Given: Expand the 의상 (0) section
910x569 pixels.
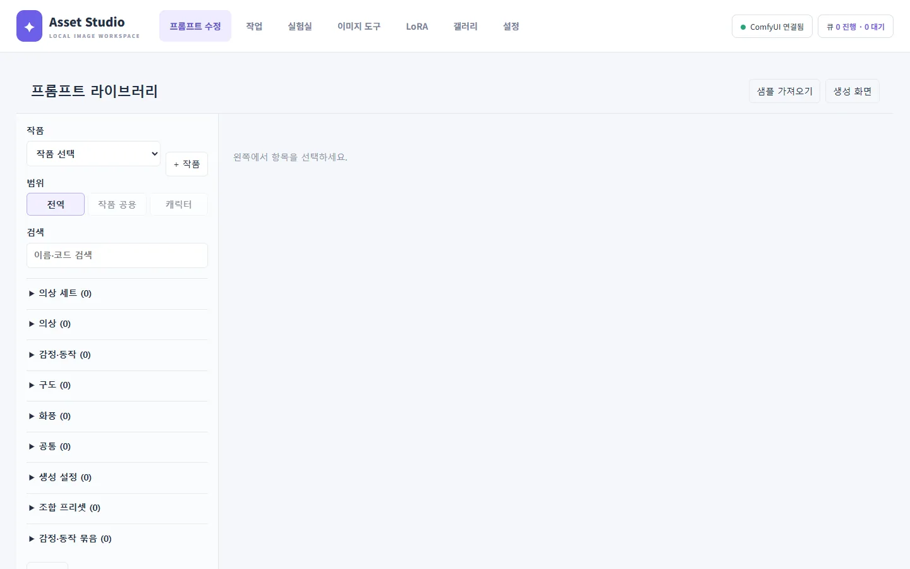Looking at the screenshot, I should (x=117, y=324).
